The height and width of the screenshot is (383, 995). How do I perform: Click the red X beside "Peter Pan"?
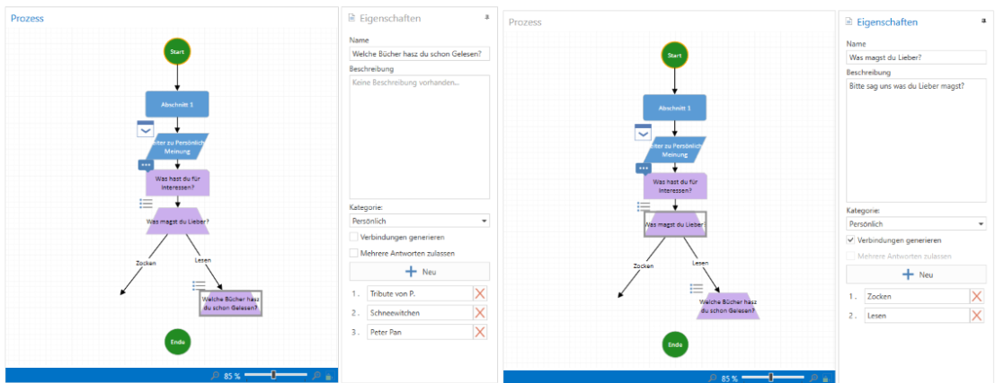tap(480, 332)
